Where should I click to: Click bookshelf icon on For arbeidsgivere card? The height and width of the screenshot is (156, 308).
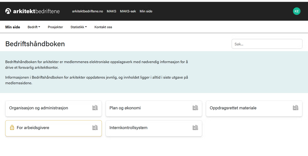tap(95, 128)
